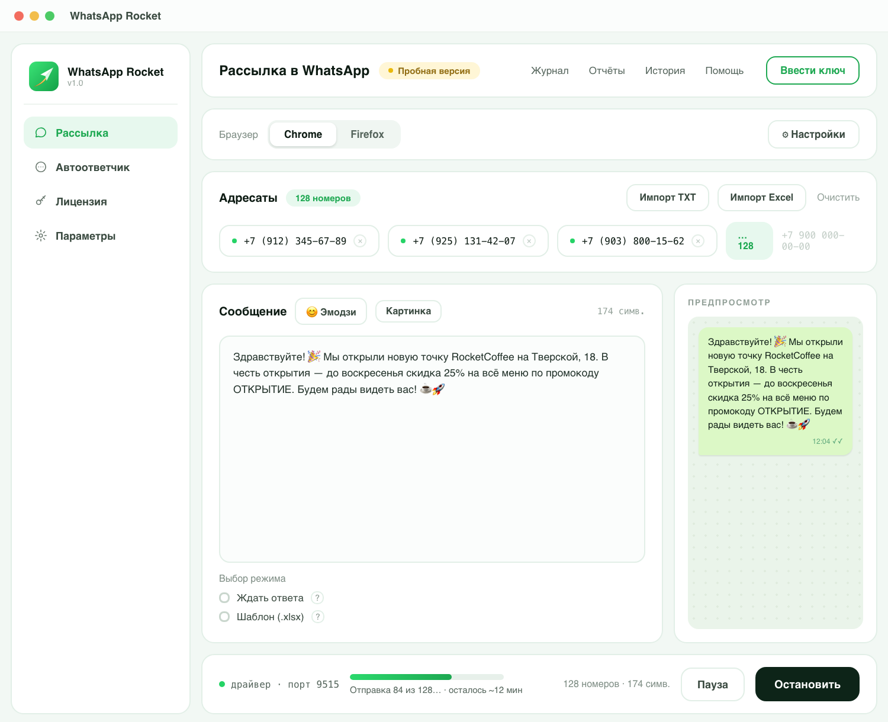Click the Картинка attach button
888x722 pixels.
tap(408, 311)
